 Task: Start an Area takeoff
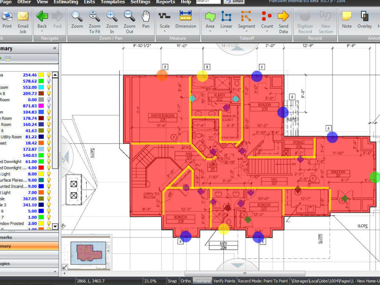pos(210,16)
